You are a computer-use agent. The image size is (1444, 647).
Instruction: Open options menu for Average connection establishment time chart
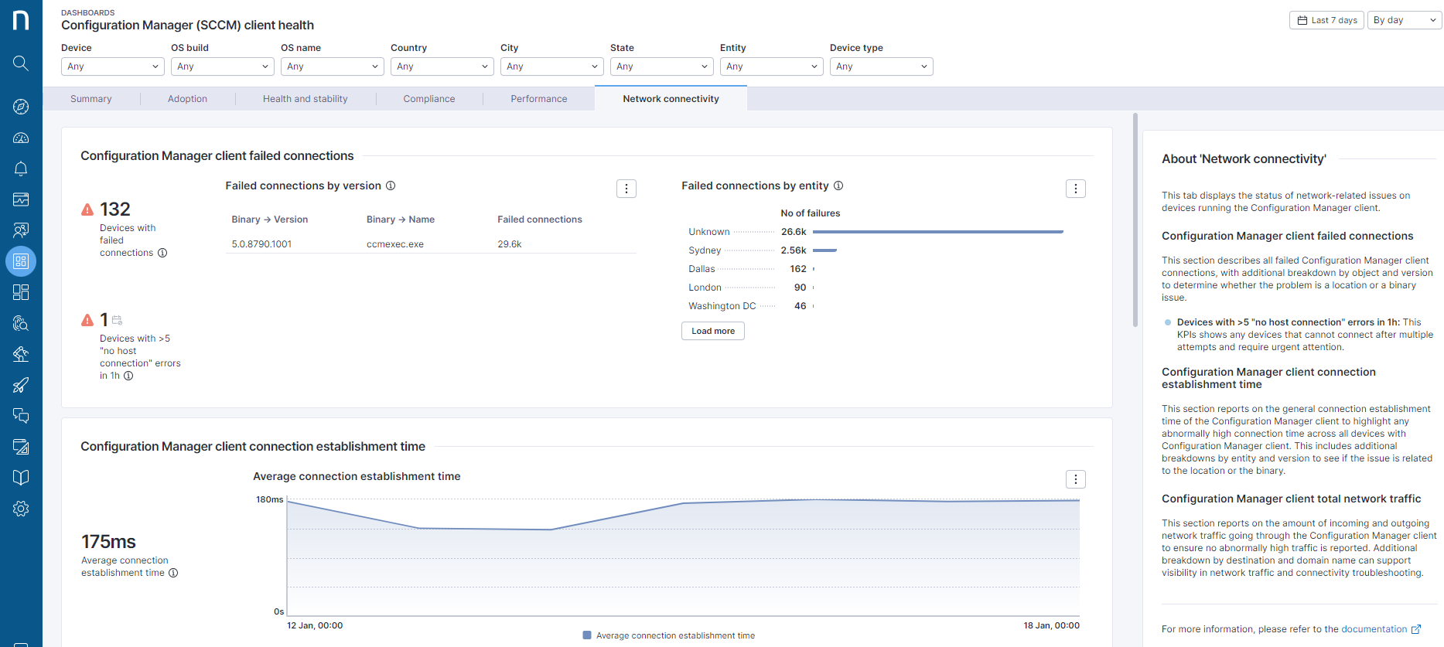(1076, 479)
